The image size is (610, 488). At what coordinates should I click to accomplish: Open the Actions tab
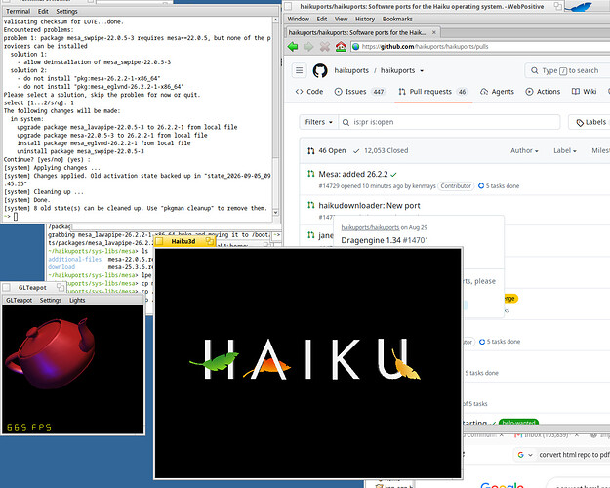[543, 92]
